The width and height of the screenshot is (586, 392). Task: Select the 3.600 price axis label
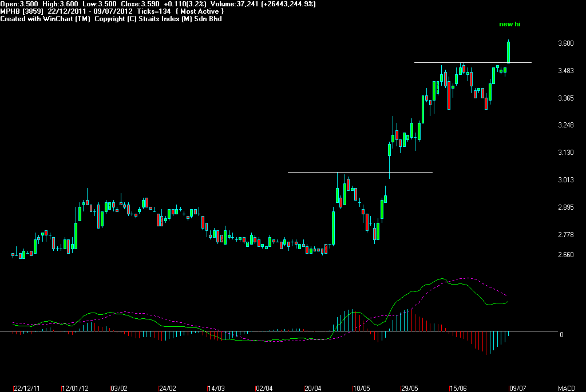tap(566, 43)
